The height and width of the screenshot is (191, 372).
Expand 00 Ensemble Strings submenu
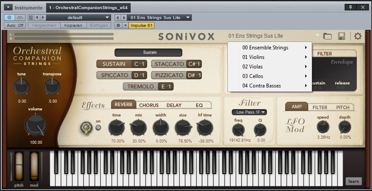pos(270,47)
